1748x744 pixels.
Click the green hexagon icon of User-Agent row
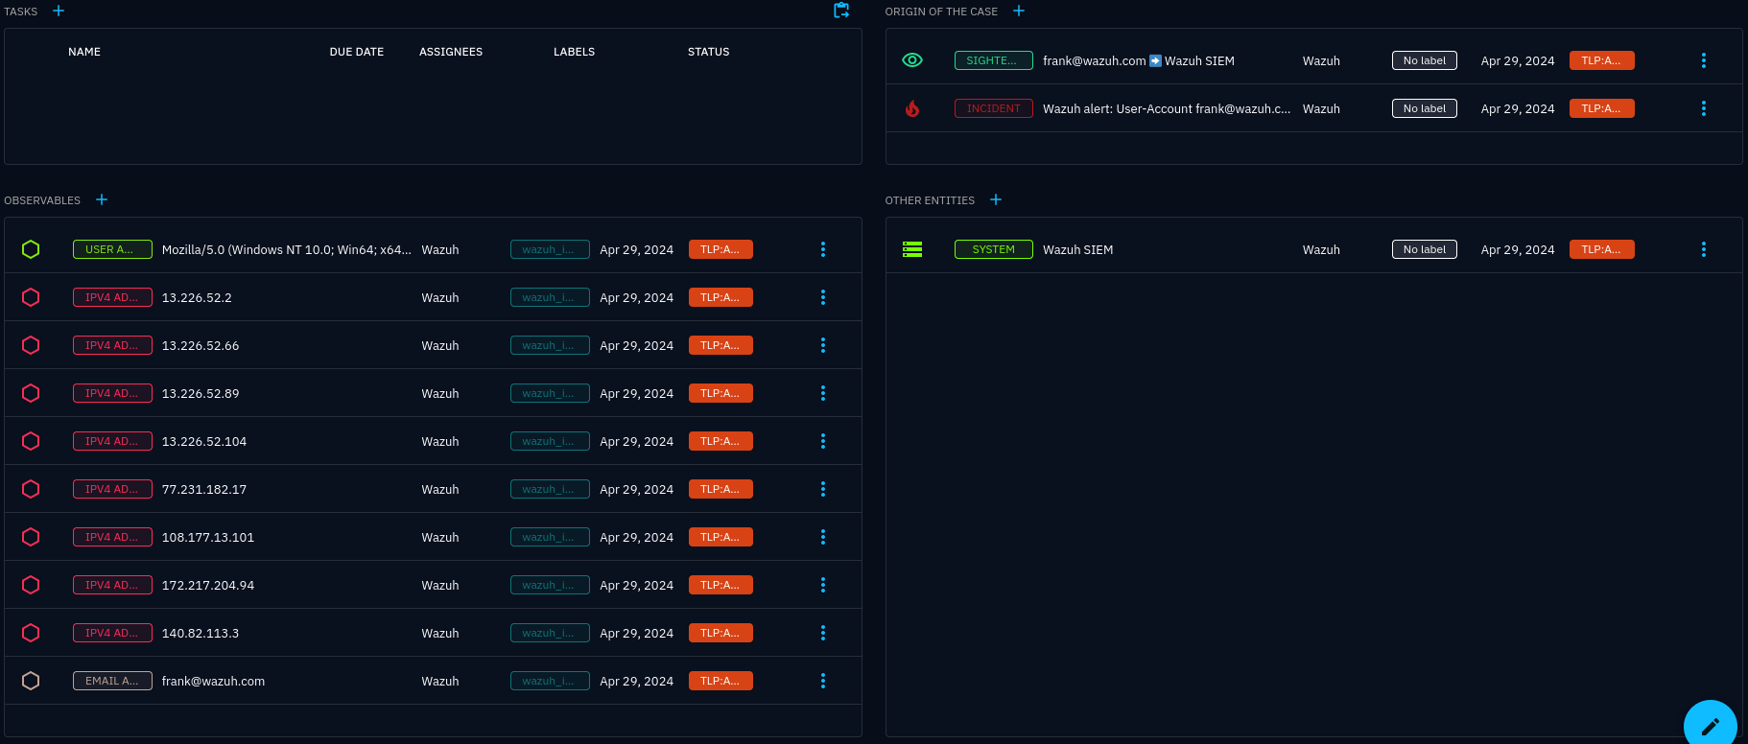point(31,249)
